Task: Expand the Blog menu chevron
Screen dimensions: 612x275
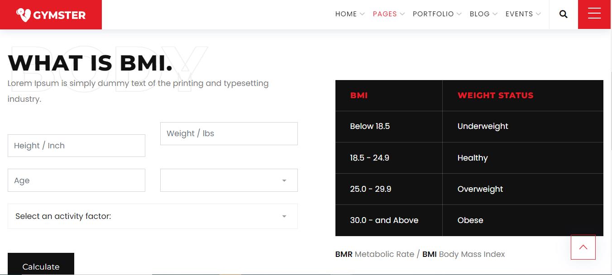Action: click(495, 14)
